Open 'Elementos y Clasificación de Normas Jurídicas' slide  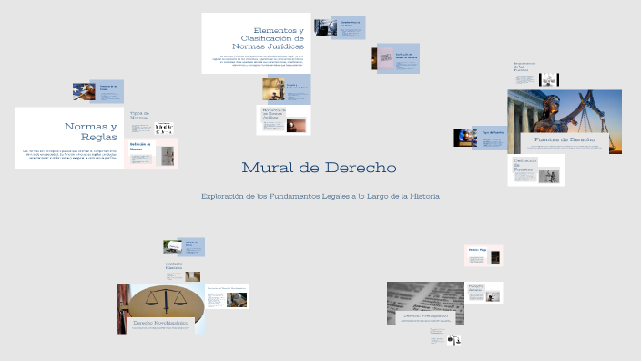257,44
